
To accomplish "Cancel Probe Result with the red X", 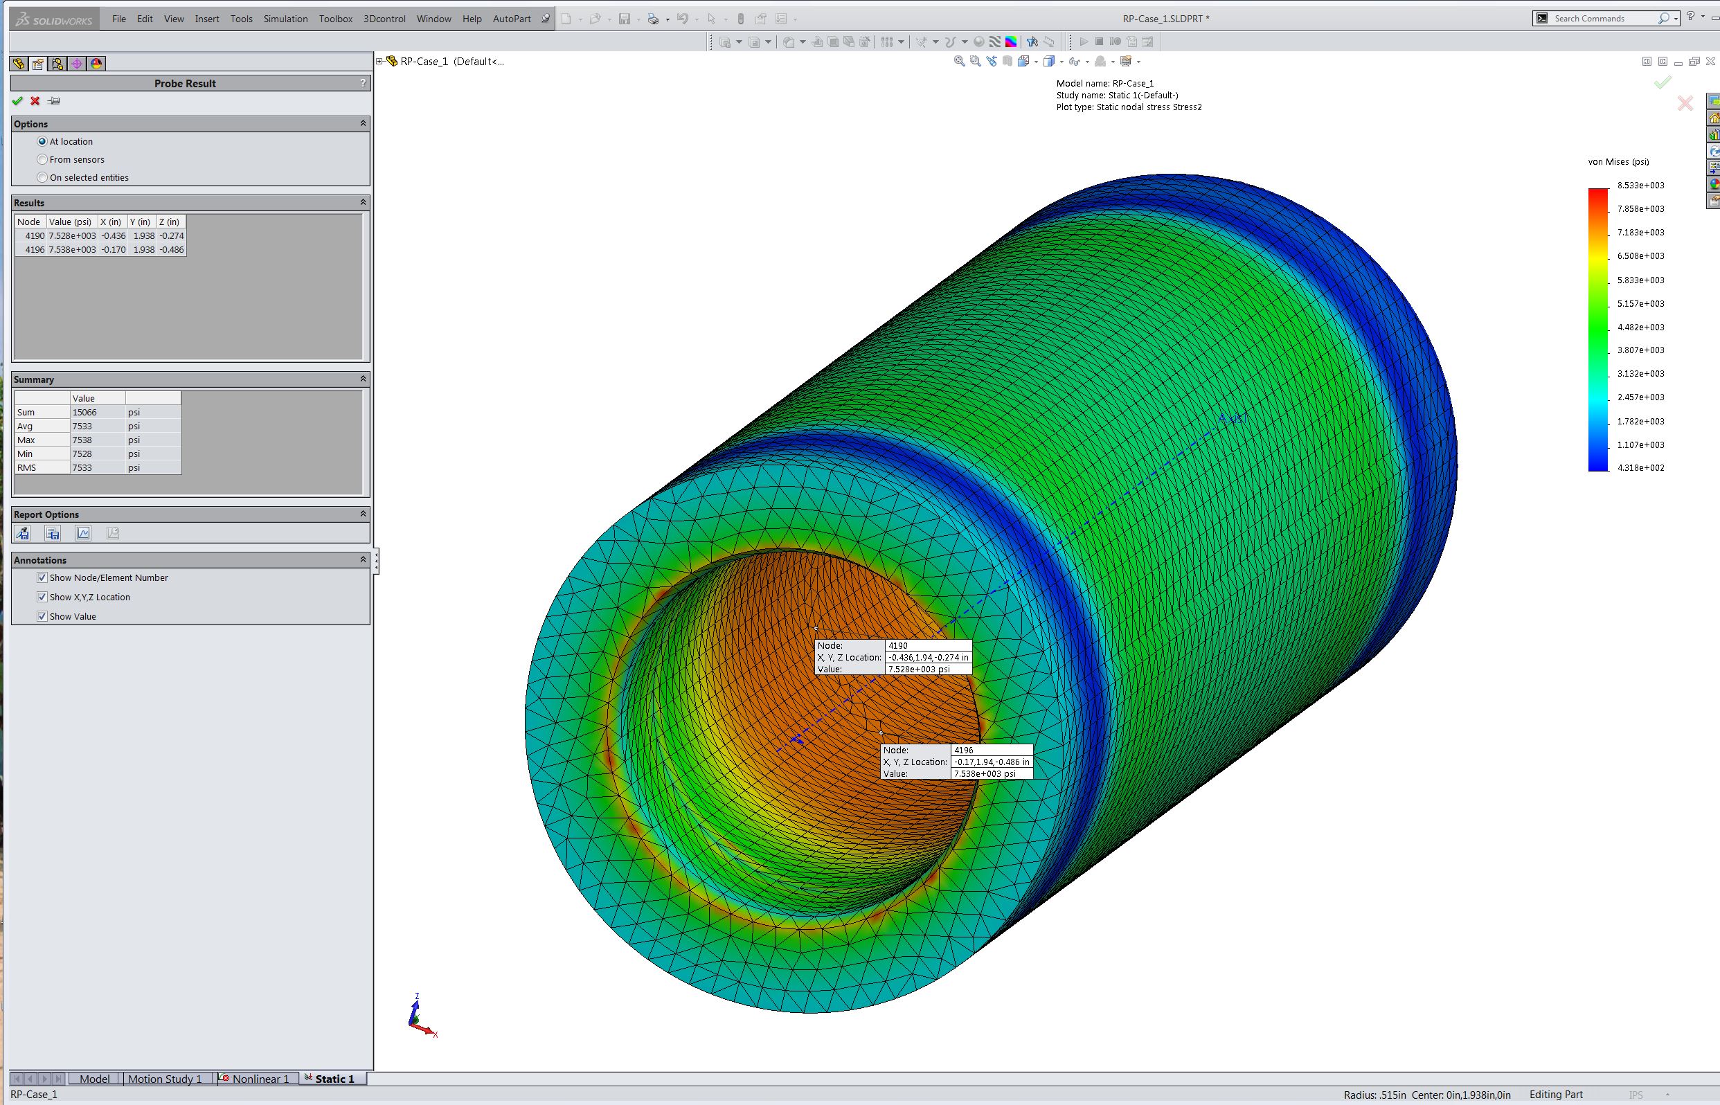I will tap(35, 101).
